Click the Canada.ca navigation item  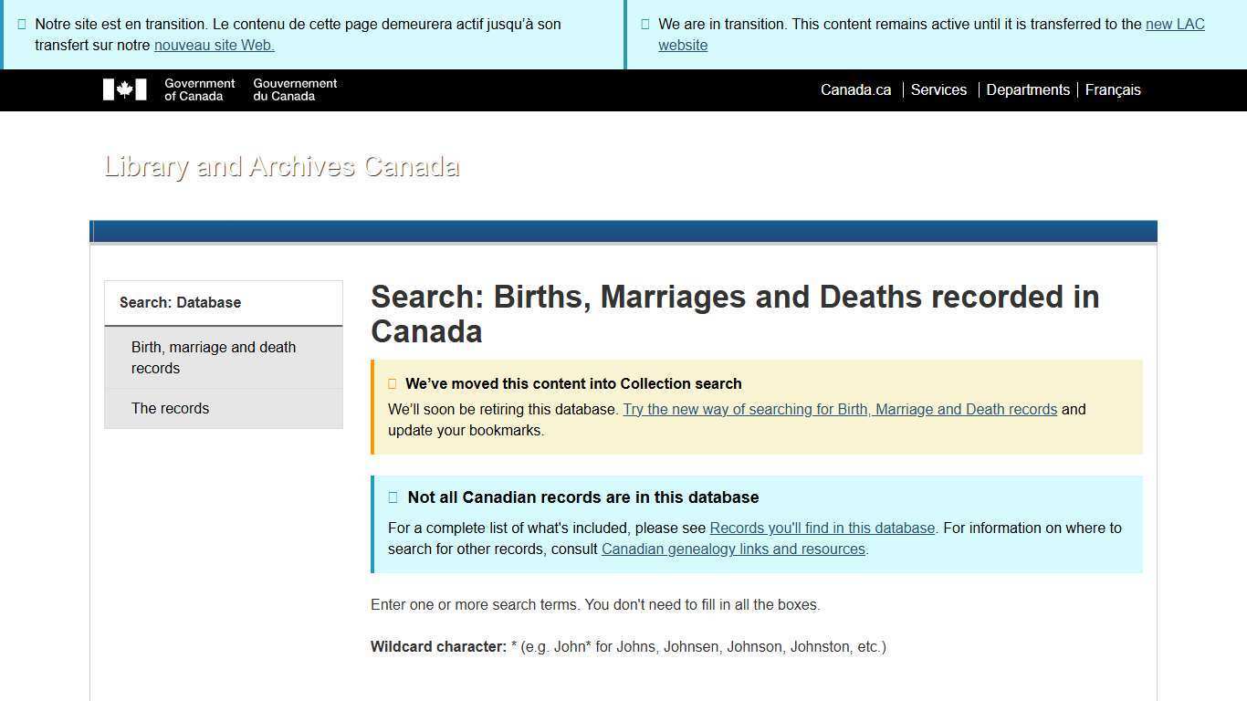pyautogui.click(x=854, y=89)
